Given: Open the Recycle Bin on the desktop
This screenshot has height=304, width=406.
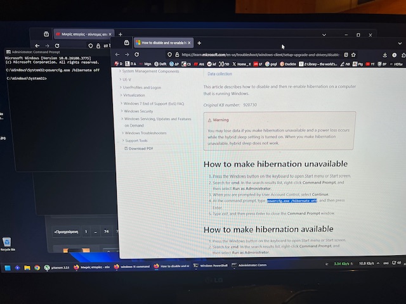Looking at the screenshot, I should (6, 243).
